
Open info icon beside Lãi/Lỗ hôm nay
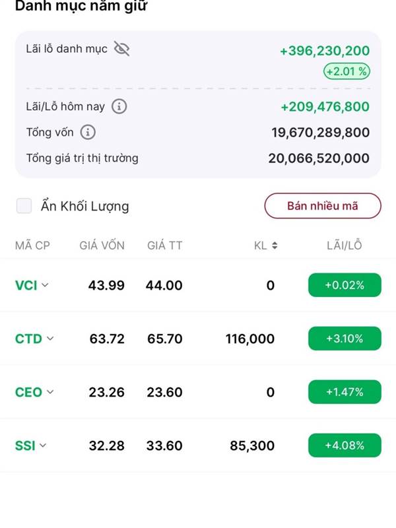119,106
